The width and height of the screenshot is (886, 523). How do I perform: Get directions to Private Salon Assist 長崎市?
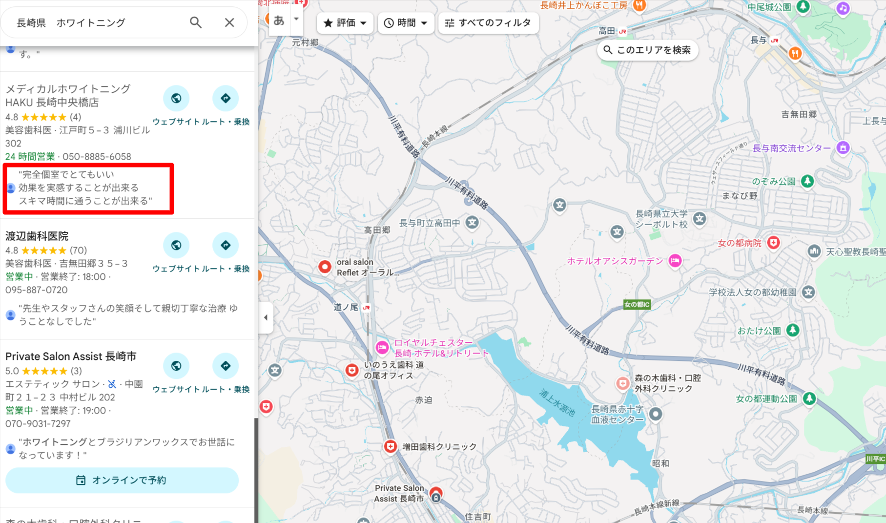coord(226,366)
